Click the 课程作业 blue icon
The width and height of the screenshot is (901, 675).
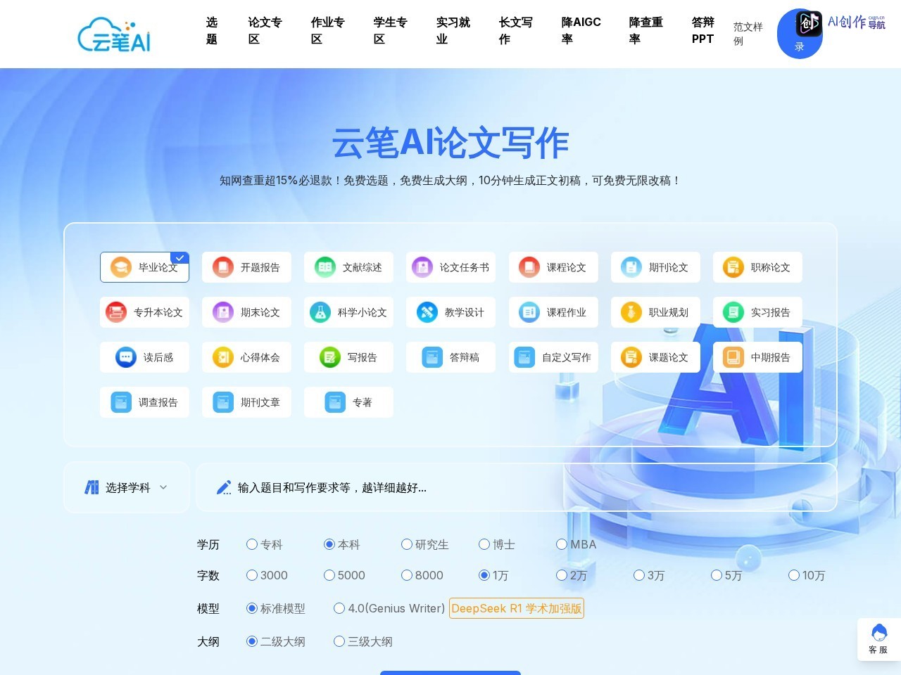click(x=529, y=312)
